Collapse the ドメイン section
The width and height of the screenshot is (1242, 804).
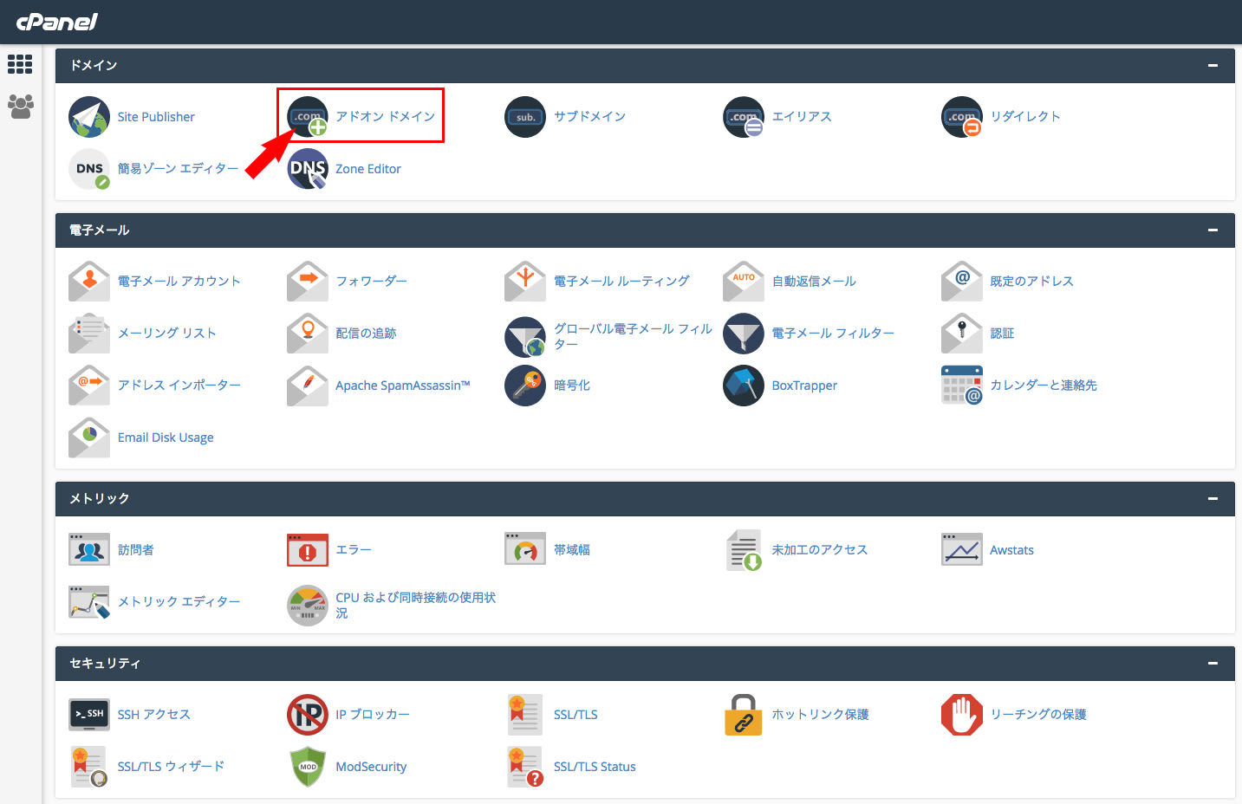click(1213, 65)
